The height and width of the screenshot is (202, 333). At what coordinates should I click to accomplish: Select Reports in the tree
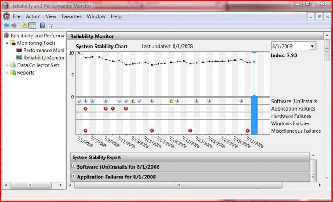(x=26, y=73)
